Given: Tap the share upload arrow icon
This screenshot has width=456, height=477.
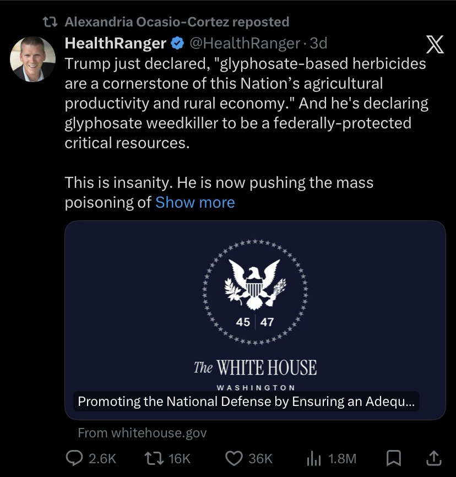Looking at the screenshot, I should (x=433, y=458).
